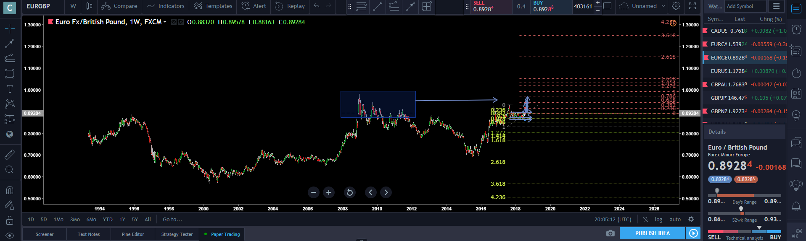Toggle fullscreen mode

point(692,6)
